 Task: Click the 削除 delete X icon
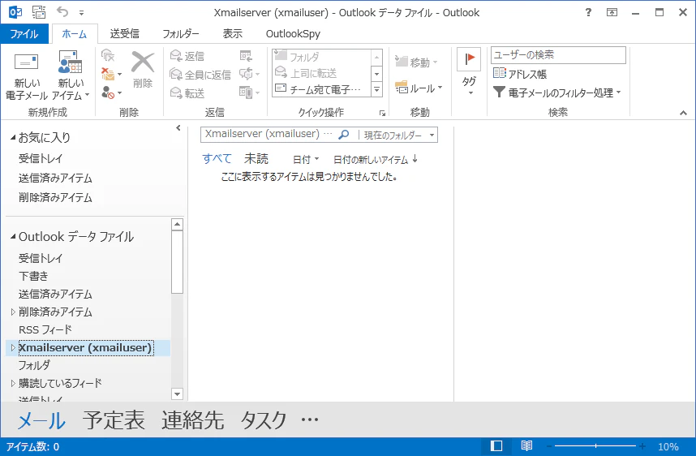click(x=143, y=69)
